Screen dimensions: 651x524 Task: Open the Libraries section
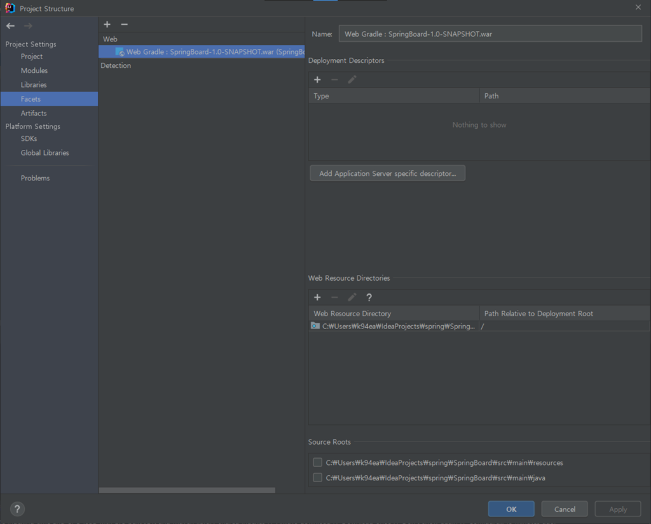coord(34,84)
